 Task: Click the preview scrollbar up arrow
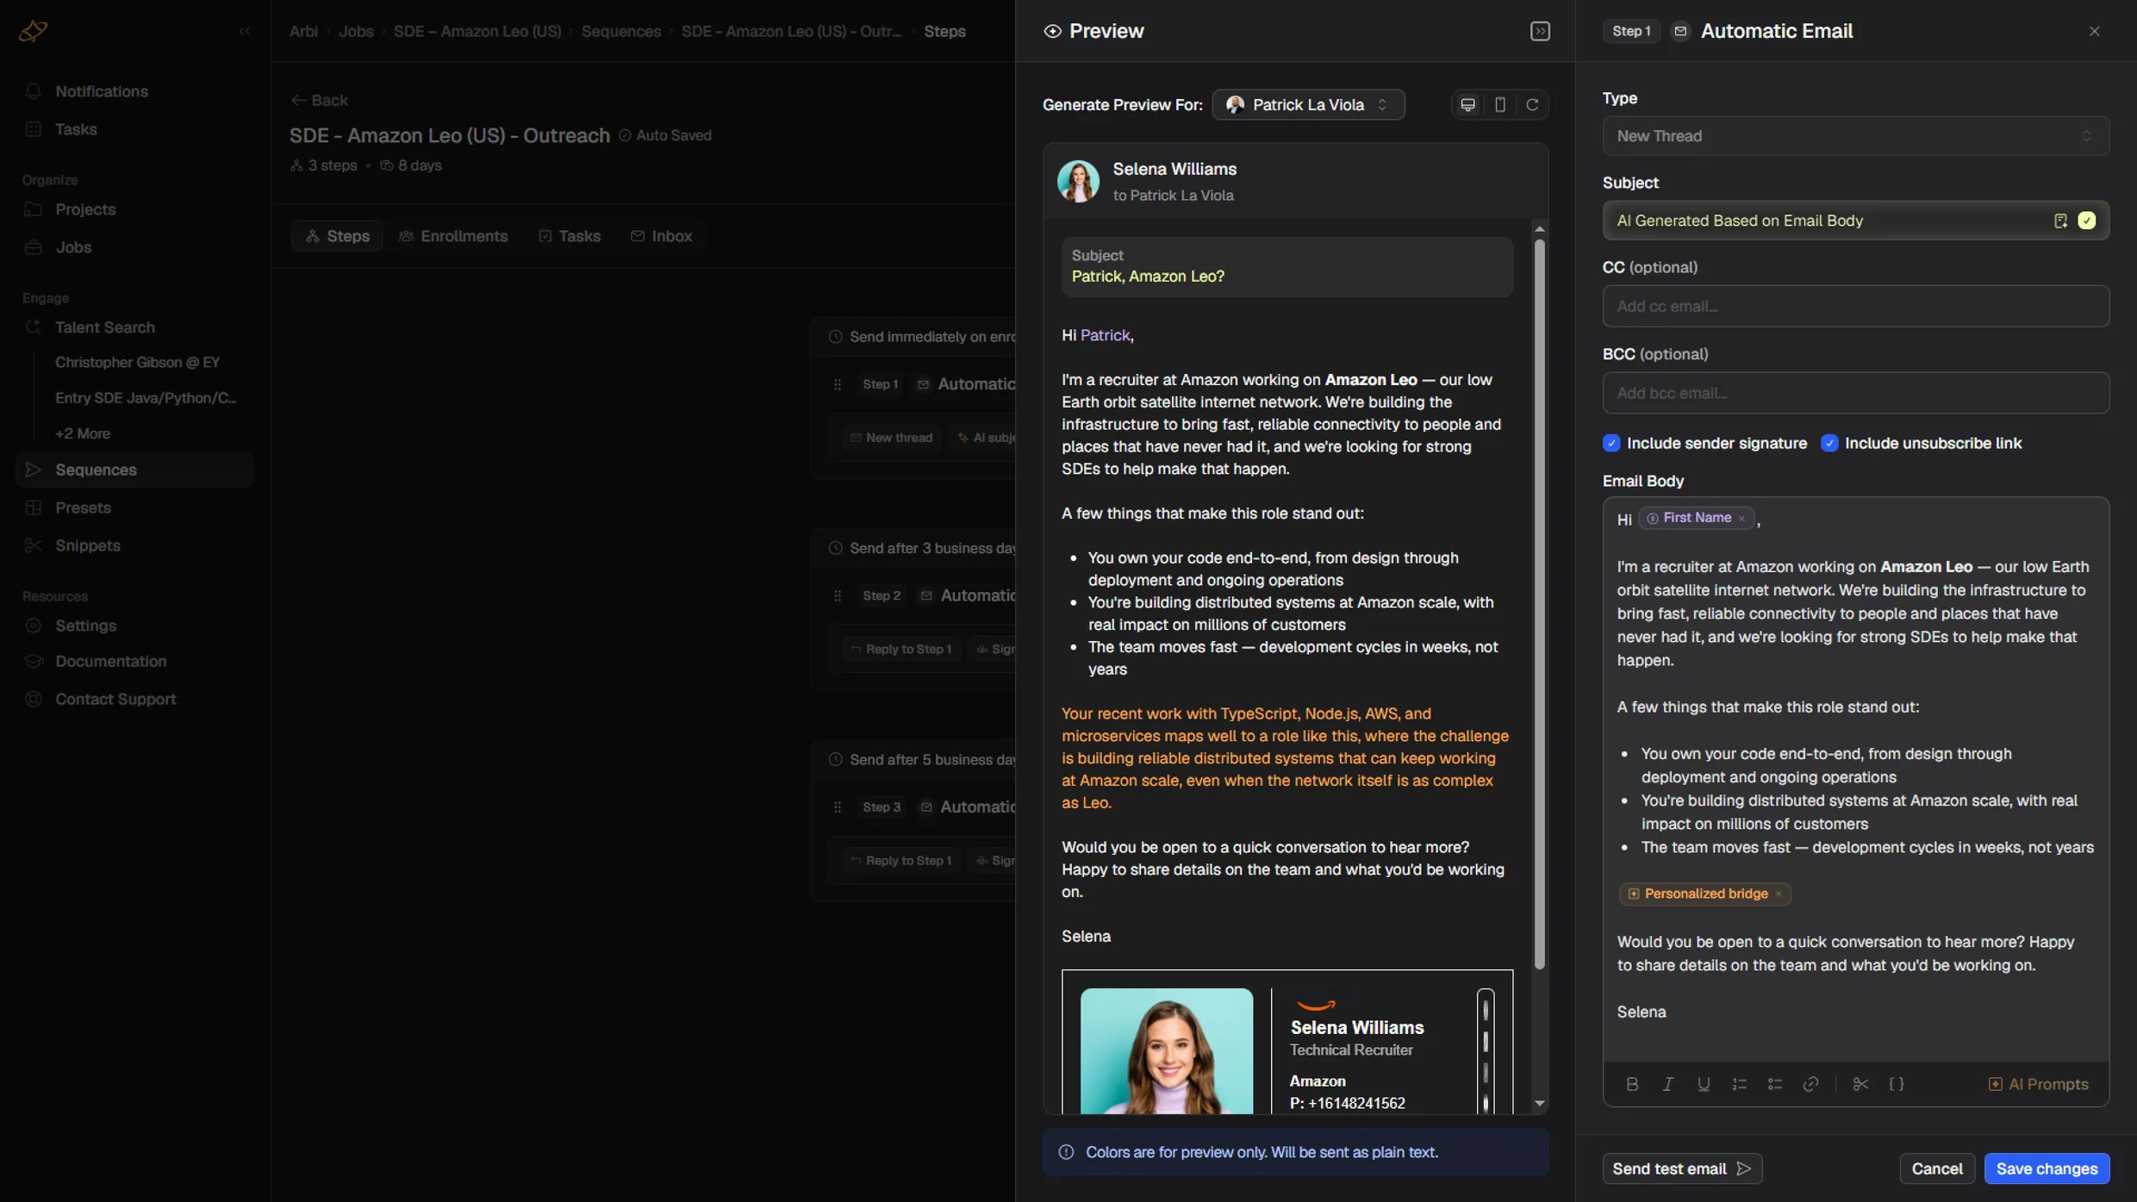1539,229
